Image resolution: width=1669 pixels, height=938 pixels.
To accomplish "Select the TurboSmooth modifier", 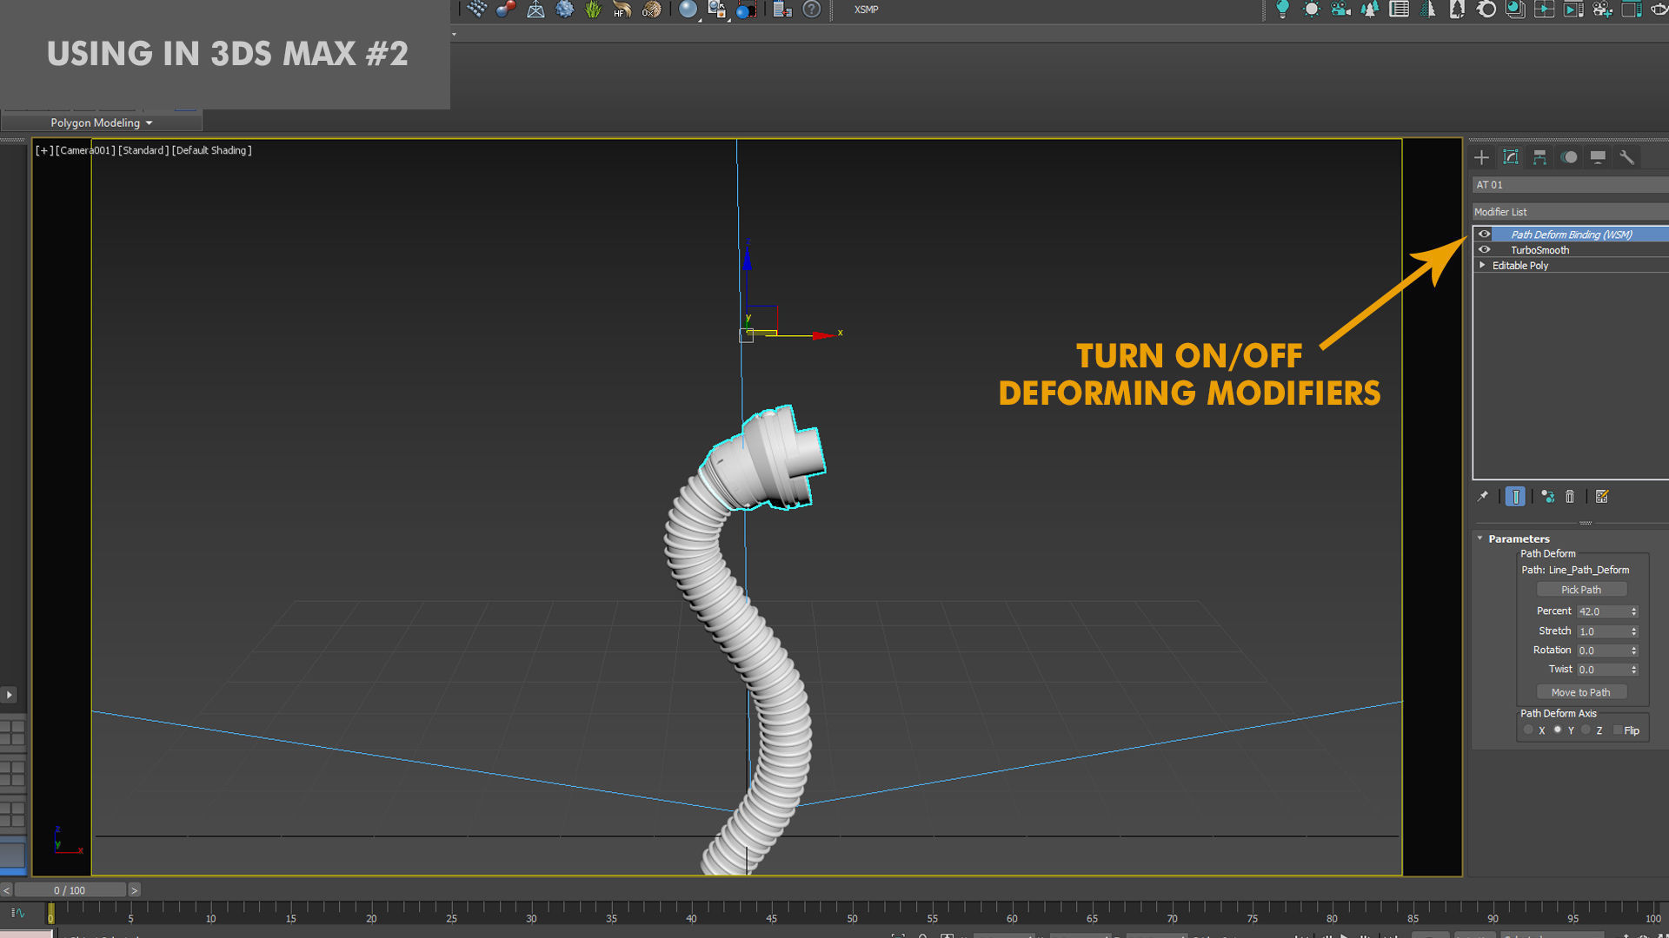I will 1539,250.
